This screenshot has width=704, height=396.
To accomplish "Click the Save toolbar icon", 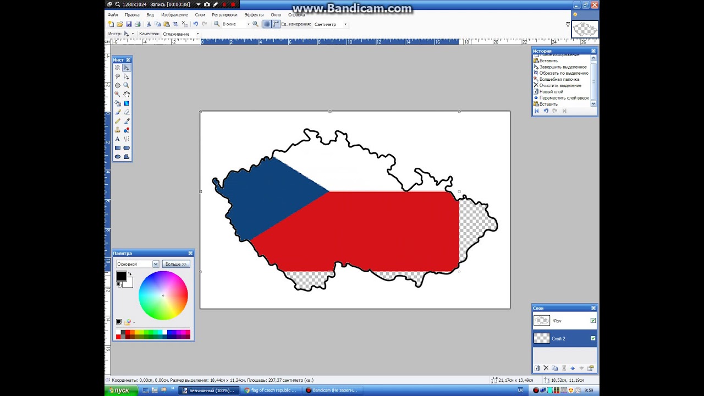I will click(129, 24).
